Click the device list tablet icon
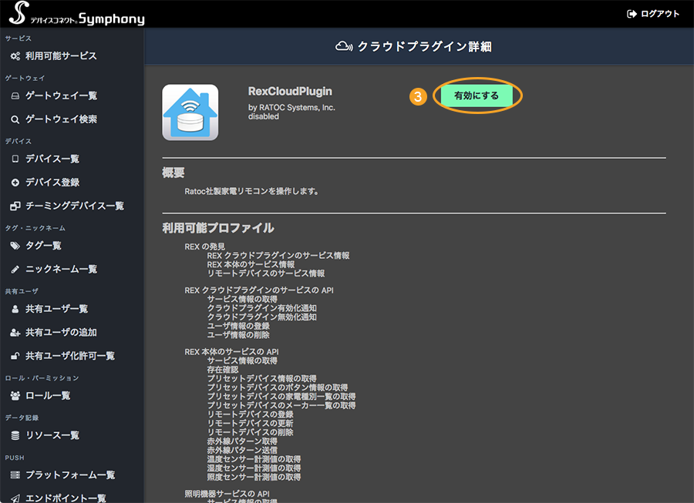Screen dimensions: 694x503 pos(15,159)
